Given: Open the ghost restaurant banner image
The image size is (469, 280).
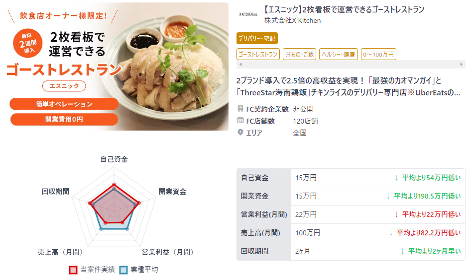Looking at the screenshot, I should click(x=117, y=67).
